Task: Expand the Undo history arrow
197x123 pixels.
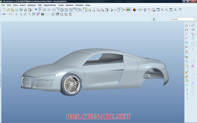Action: [7, 14]
